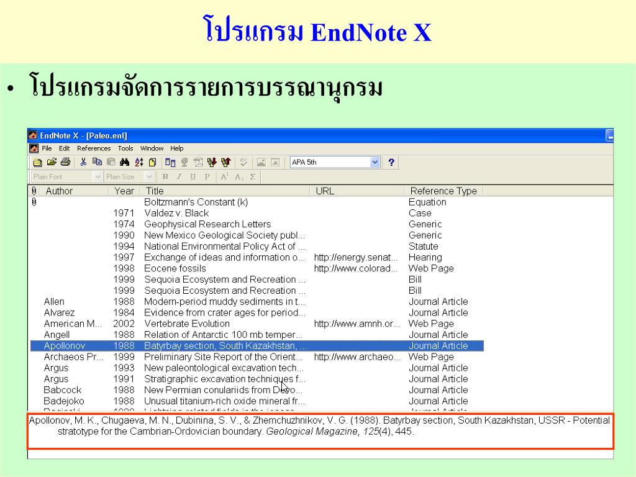Click the abc Spell Check icon
Image resolution: width=636 pixels, height=477 pixels.
pyautogui.click(x=243, y=162)
